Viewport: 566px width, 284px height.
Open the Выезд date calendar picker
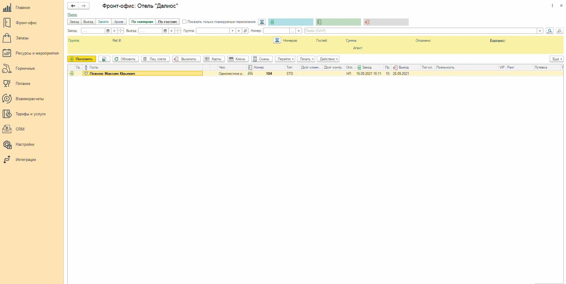[165, 31]
